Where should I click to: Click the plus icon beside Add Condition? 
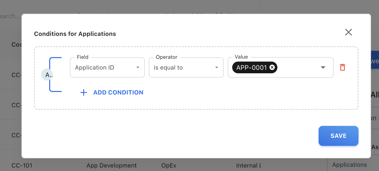[84, 93]
